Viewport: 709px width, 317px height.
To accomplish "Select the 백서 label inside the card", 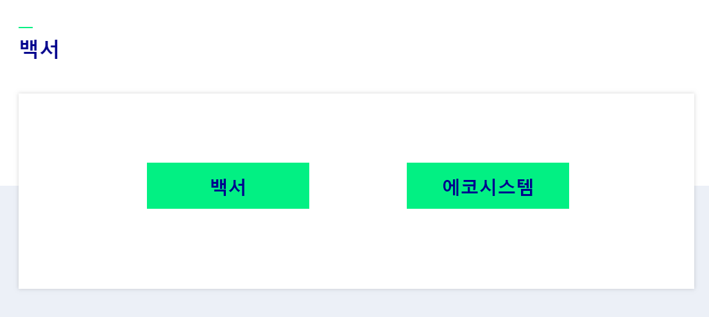I will point(228,186).
